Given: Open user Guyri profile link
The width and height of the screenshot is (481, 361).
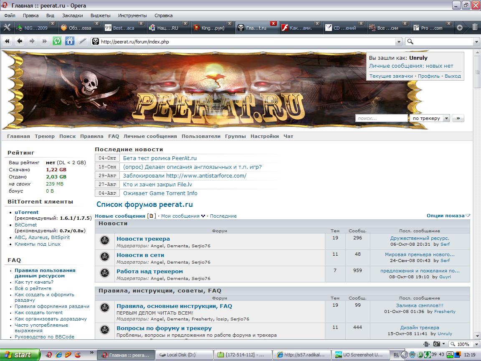Looking at the screenshot, I should pos(445,277).
